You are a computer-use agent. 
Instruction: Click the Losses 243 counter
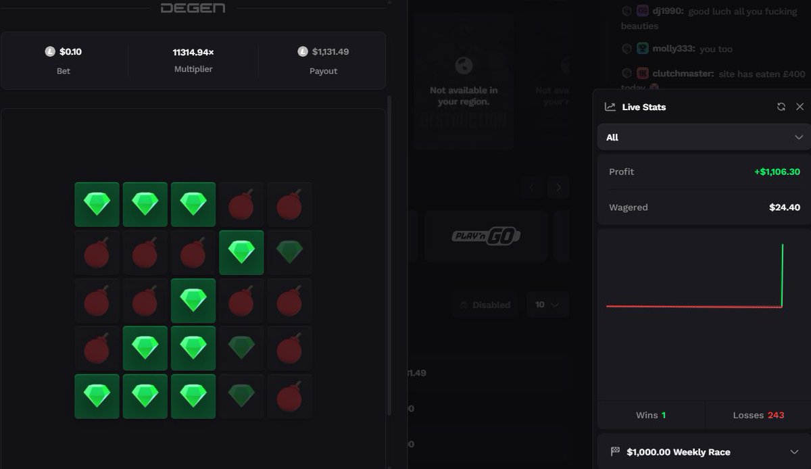758,415
